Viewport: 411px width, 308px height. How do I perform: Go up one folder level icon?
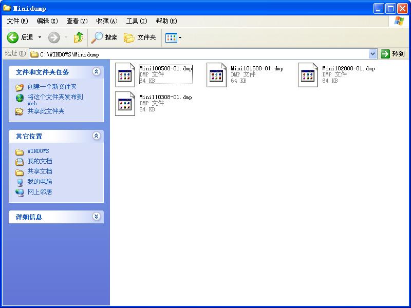79,37
